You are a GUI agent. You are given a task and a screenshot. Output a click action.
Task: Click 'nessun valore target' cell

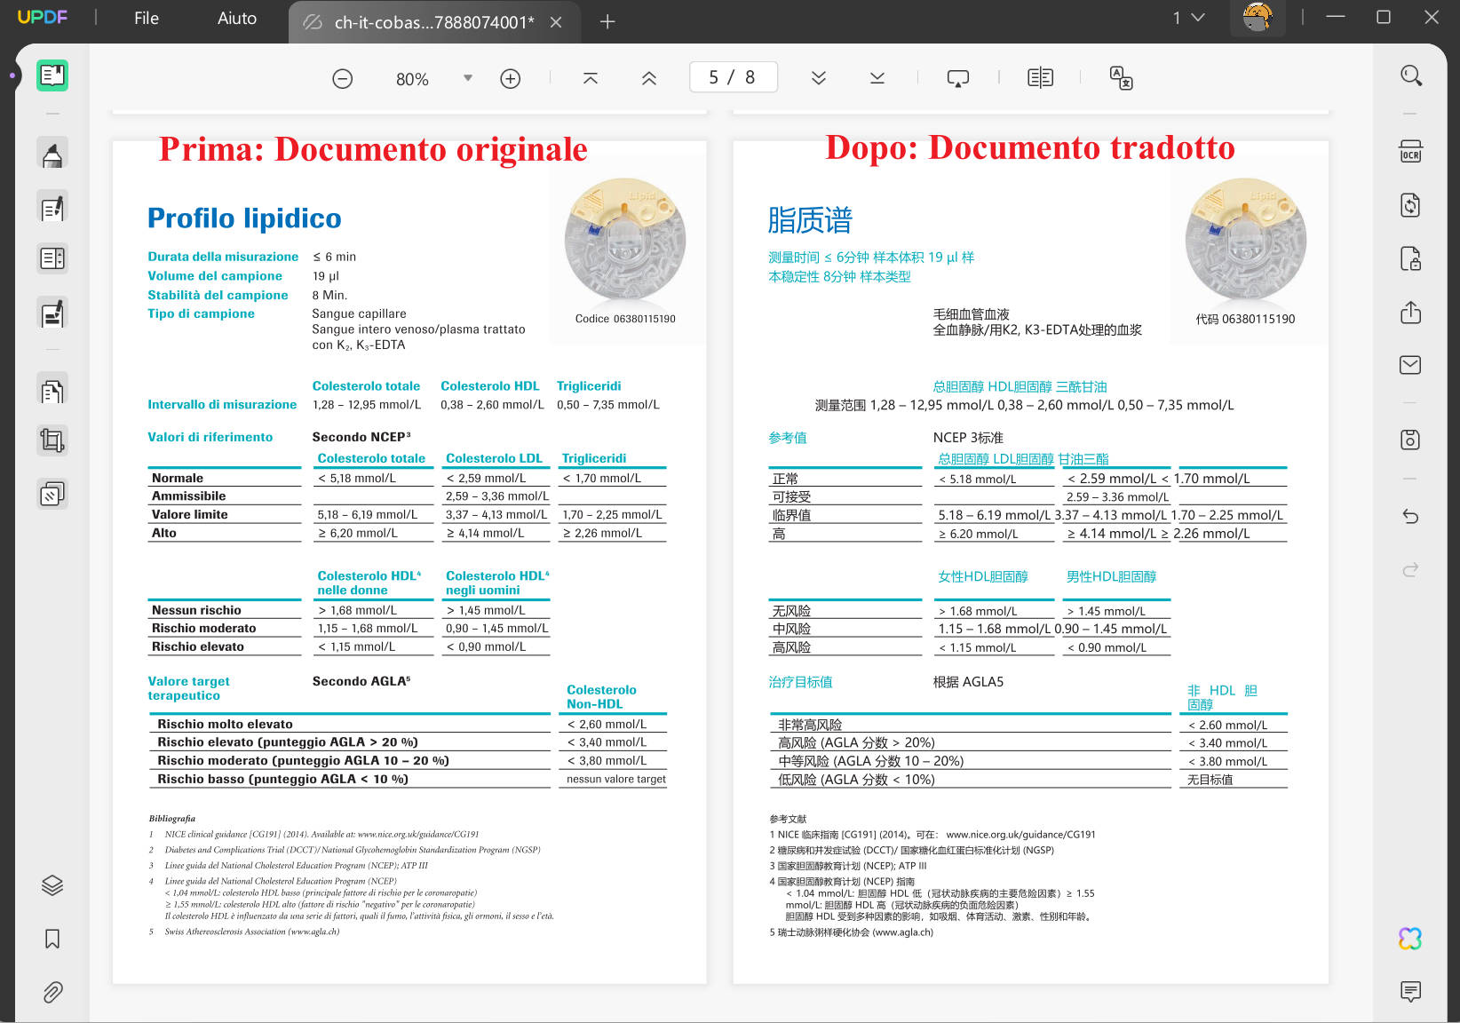point(616,780)
